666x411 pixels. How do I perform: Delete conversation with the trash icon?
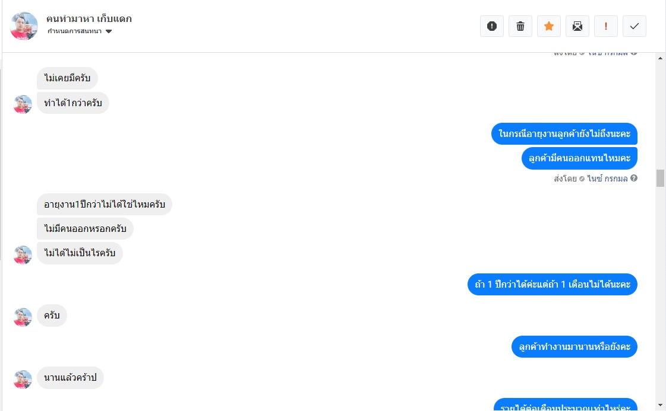[x=520, y=26]
